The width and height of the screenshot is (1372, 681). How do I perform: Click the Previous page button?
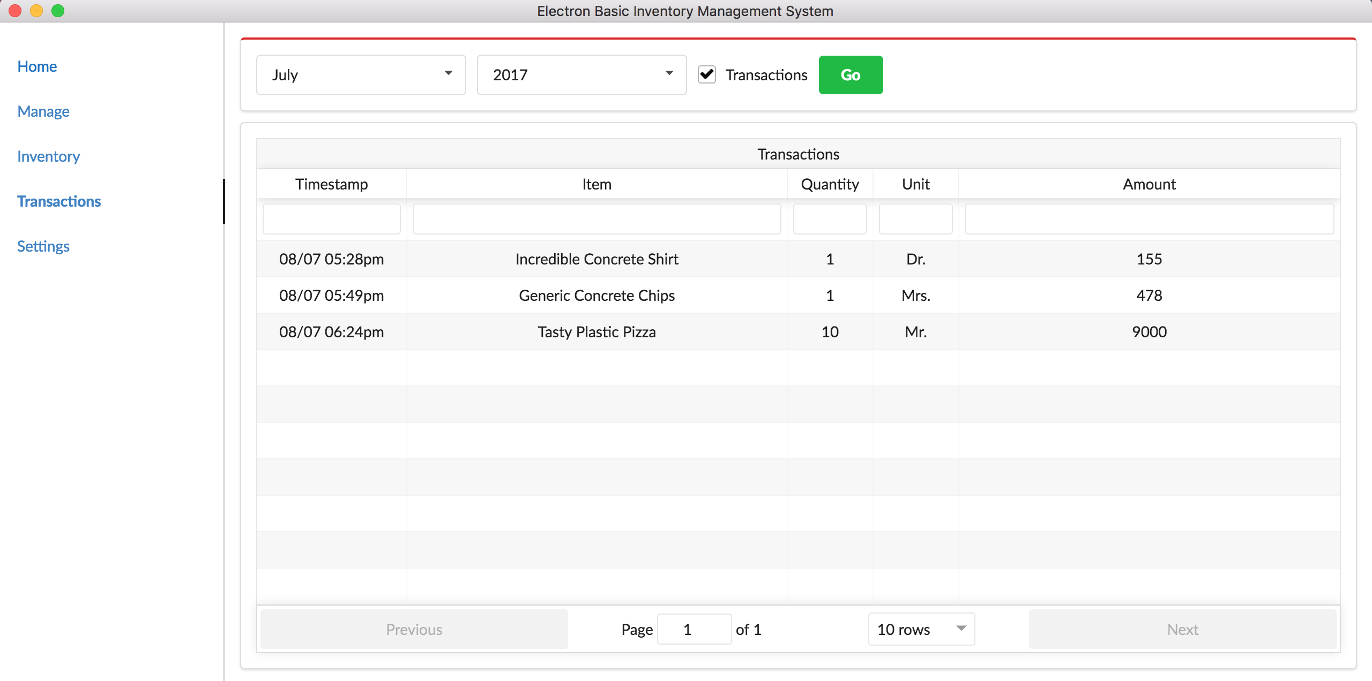coord(414,629)
